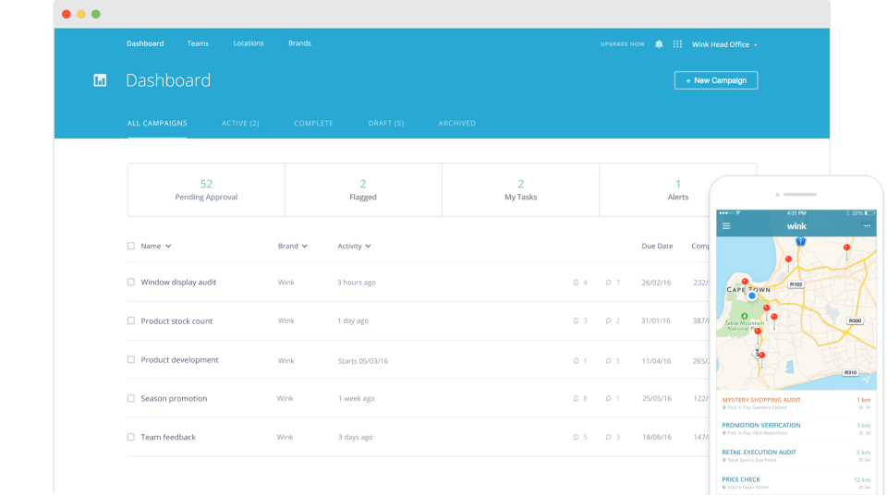Viewport: 887px width, 495px height.
Task: Click the New Campaign button
Action: coord(716,80)
